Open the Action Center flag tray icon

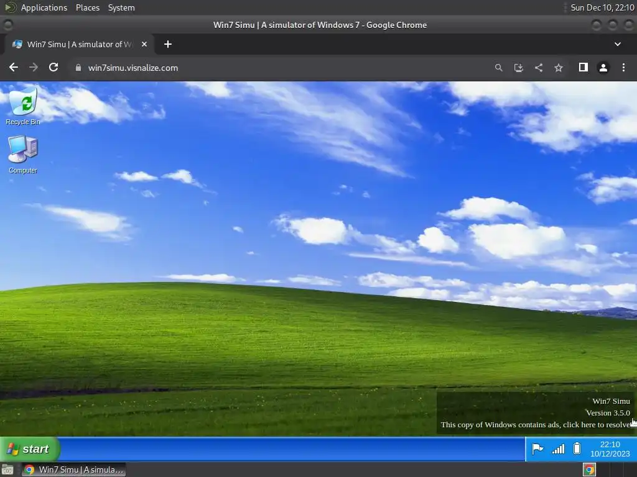point(537,448)
